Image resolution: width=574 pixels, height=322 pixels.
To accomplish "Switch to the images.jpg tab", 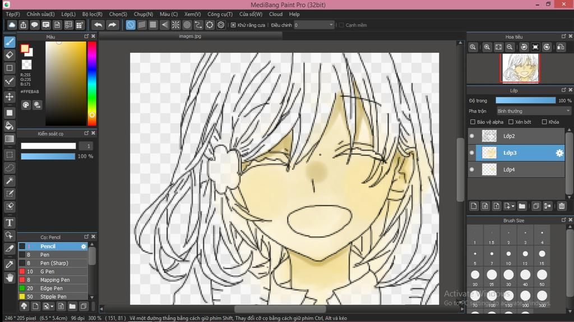I will click(x=191, y=36).
